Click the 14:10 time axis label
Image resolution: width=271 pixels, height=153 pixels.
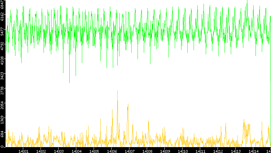[183, 151]
